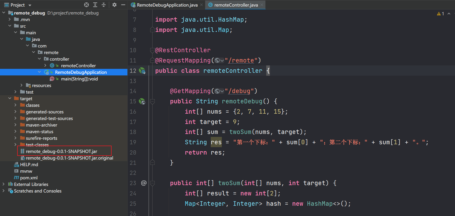Click the remote_debug project module icon

pos(11,13)
